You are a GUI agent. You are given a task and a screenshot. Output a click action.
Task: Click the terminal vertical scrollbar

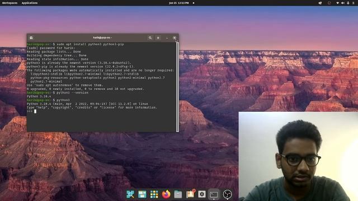point(177,87)
